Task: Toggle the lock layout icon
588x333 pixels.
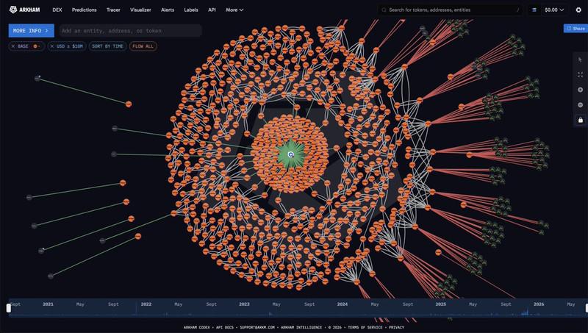Action: [580, 120]
